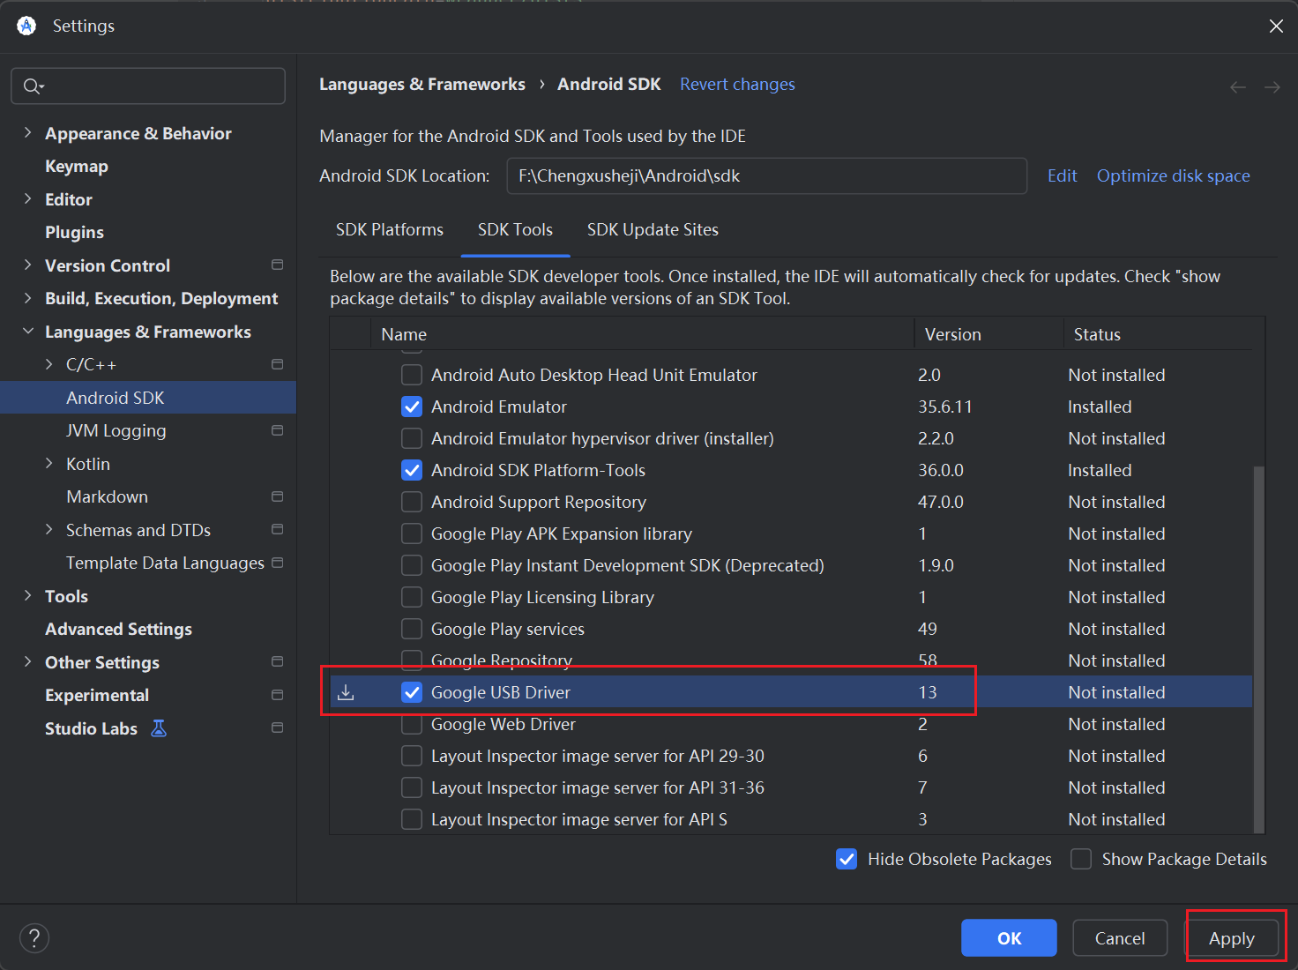Viewport: 1298px width, 970px height.
Task: Click the SDK tools list vertical scrollbar
Action: (1258, 648)
